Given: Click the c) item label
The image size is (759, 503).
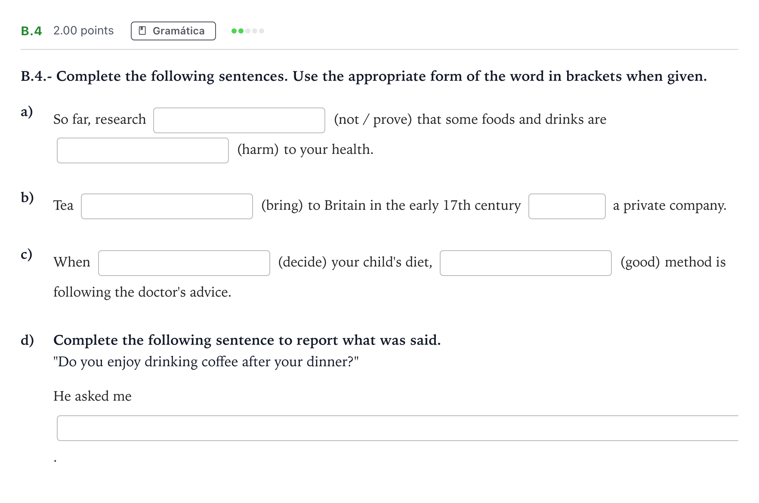Looking at the screenshot, I should [x=27, y=255].
